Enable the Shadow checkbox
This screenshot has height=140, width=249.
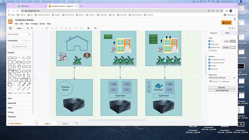pyautogui.click(x=209, y=51)
